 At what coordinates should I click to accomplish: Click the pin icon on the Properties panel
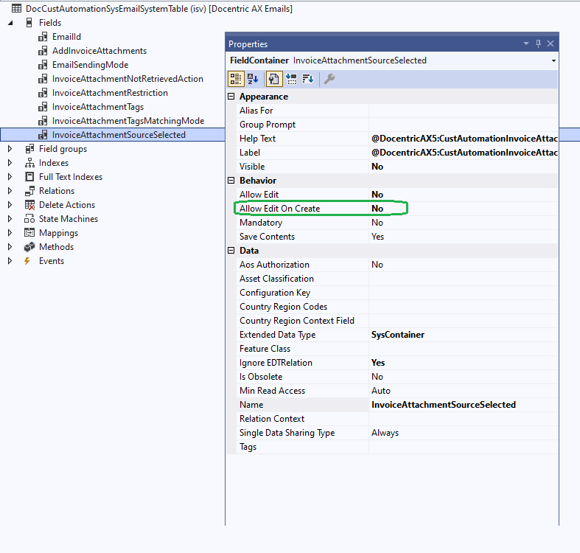538,44
